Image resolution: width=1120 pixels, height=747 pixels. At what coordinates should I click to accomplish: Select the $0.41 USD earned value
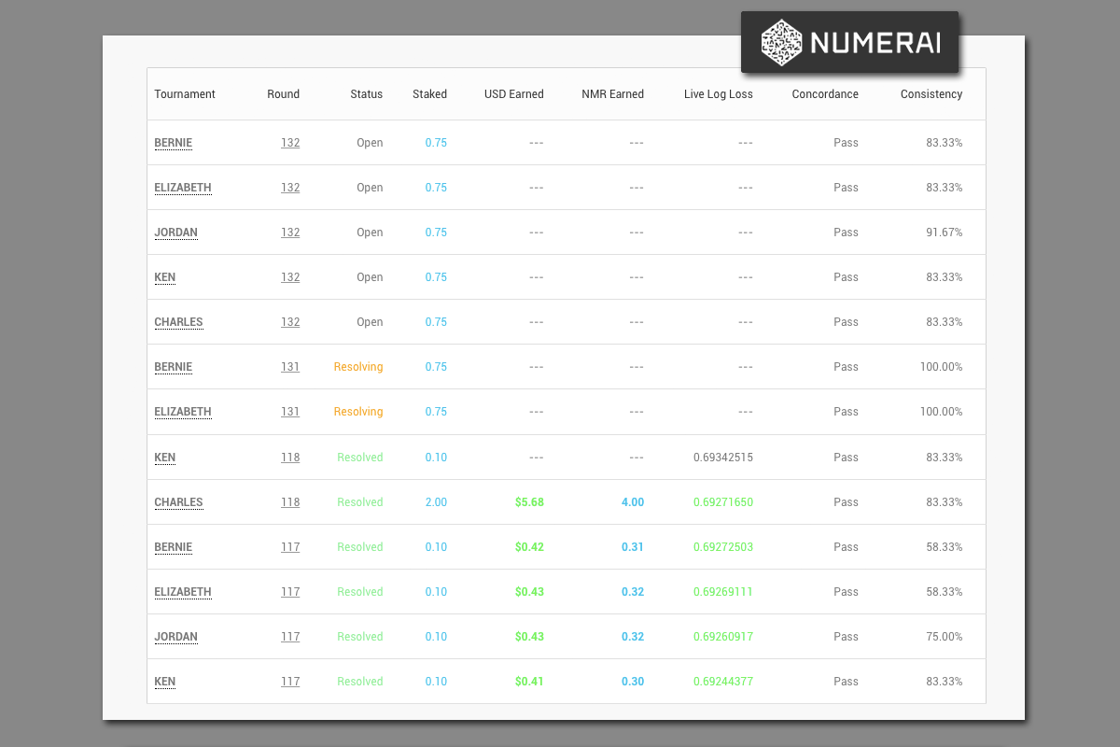529,682
